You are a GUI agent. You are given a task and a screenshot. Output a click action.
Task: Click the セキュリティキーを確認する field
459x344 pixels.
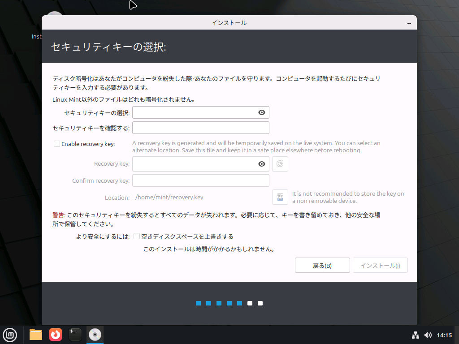201,128
